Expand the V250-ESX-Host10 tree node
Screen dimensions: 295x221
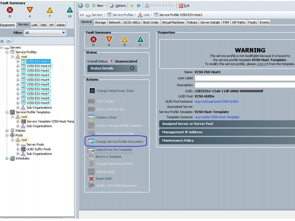coord(18,66)
